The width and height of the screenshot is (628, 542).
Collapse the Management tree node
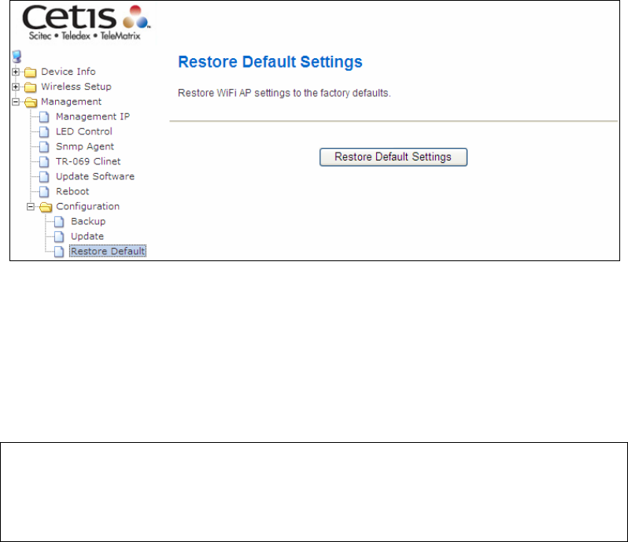(x=16, y=102)
